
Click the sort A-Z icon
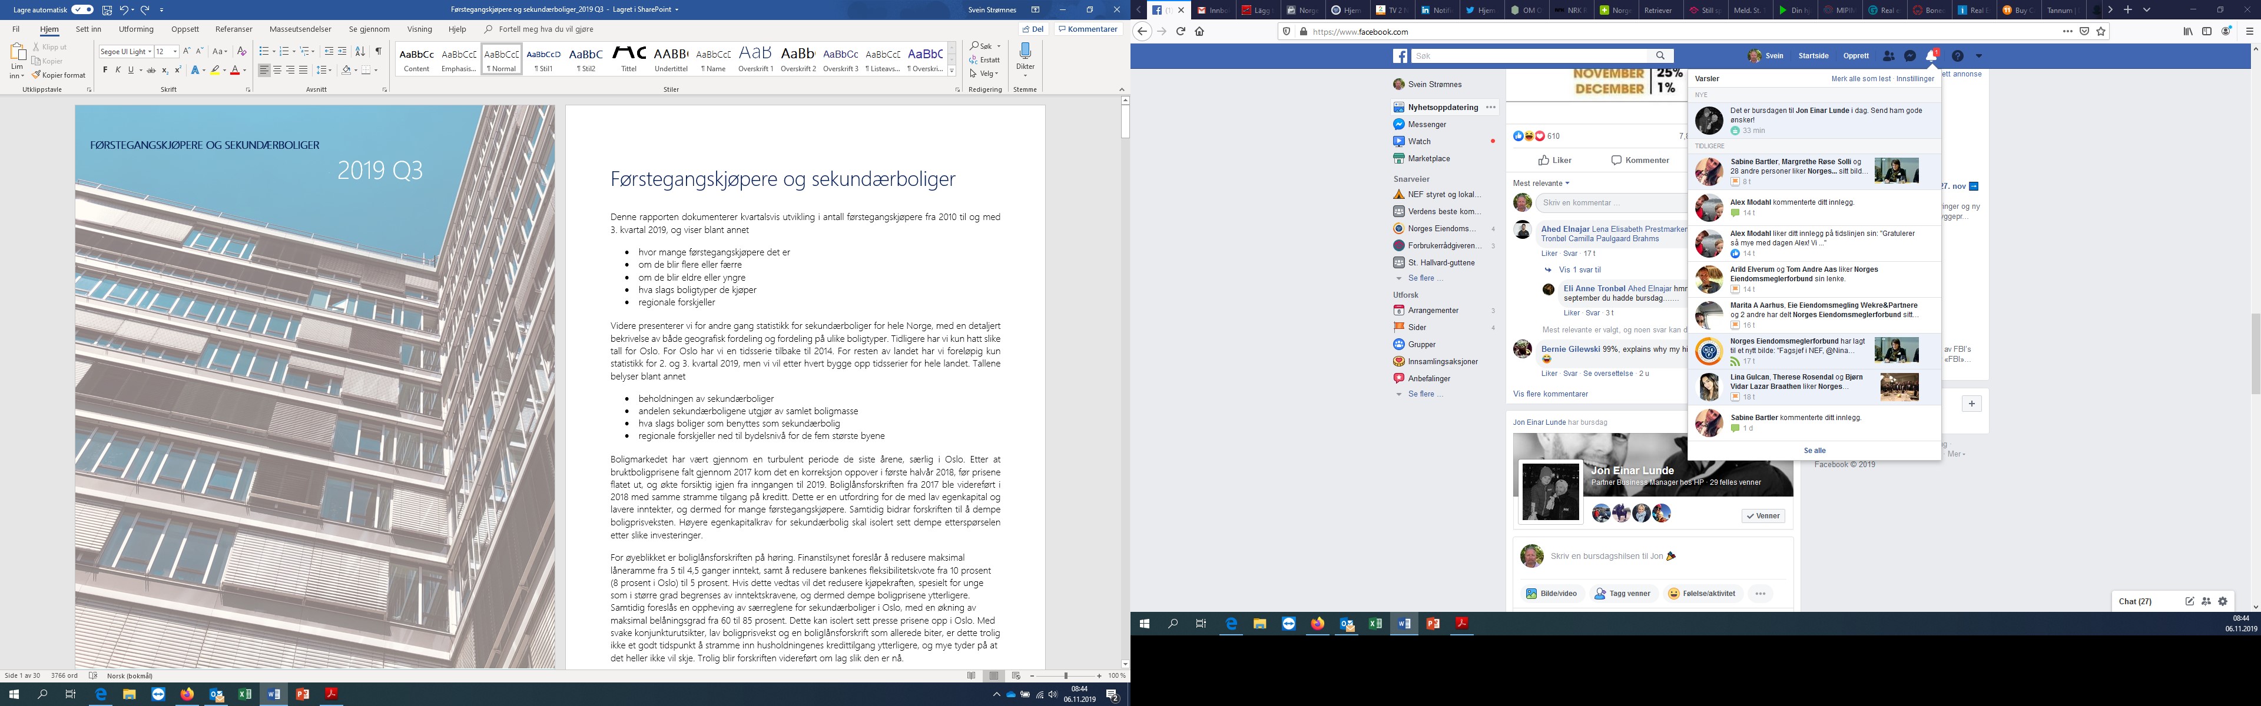coord(360,52)
